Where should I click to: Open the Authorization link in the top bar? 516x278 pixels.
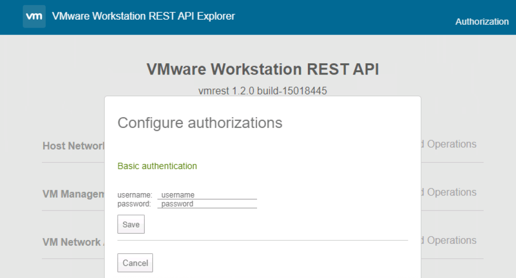click(x=482, y=22)
